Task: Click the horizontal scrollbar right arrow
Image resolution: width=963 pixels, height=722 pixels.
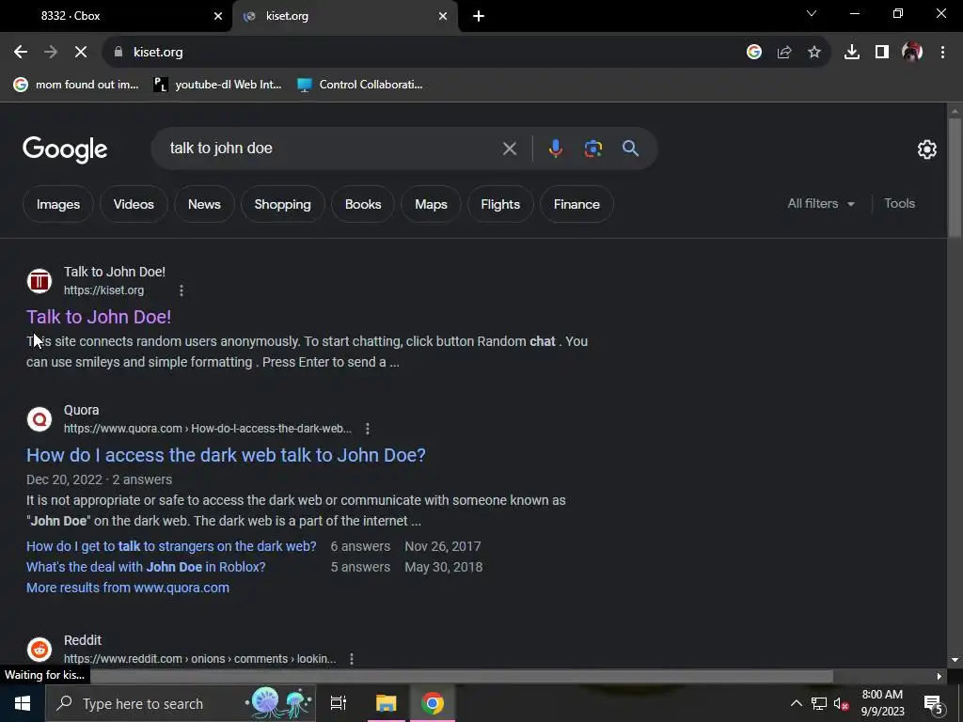Action: coord(939,677)
